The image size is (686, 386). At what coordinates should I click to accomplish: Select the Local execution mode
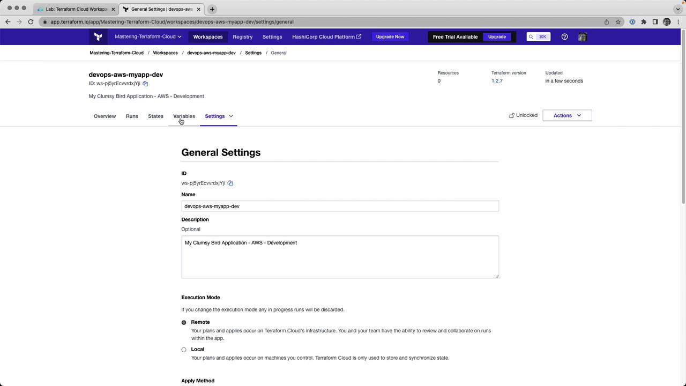[x=184, y=350]
